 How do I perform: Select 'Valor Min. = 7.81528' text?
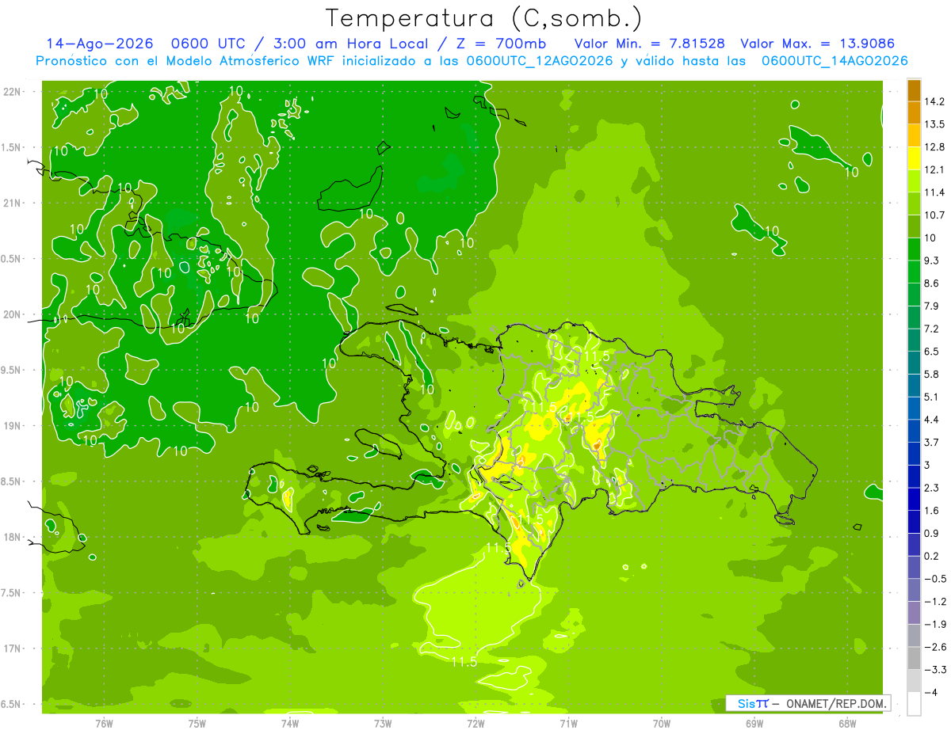[648, 44]
